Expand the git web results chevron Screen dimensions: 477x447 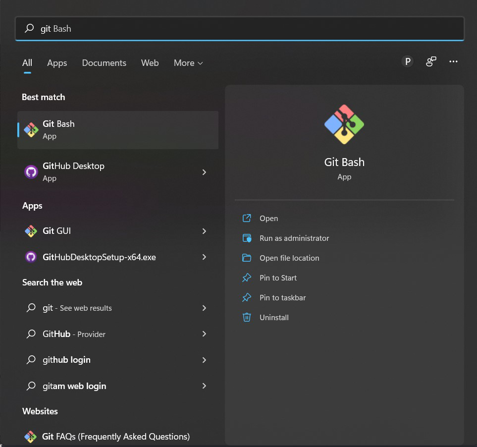click(x=204, y=308)
